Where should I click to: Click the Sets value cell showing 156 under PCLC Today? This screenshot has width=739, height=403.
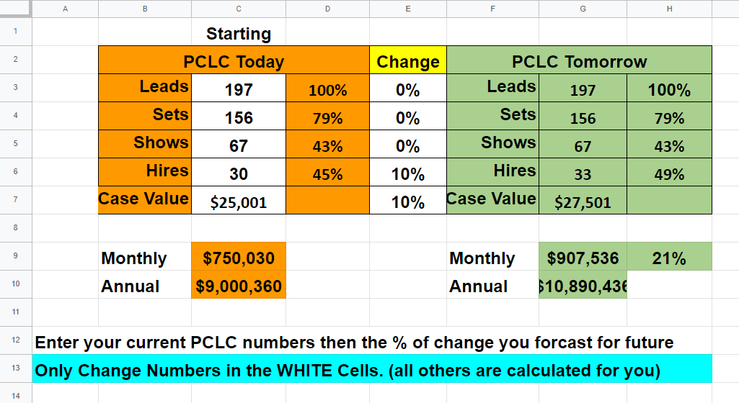click(x=239, y=117)
